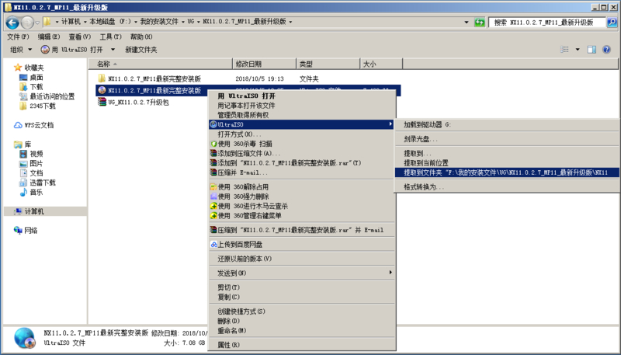Click the large UltraISO icon in details pane
The width and height of the screenshot is (621, 355).
click(x=25, y=338)
